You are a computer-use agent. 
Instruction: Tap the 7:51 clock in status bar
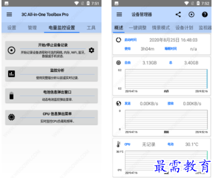95,3
